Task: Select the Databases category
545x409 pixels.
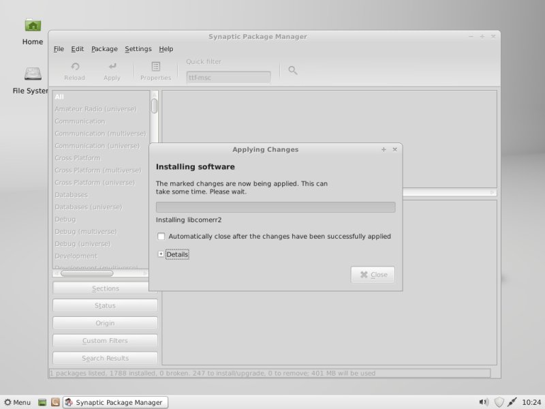Action: pos(101,195)
